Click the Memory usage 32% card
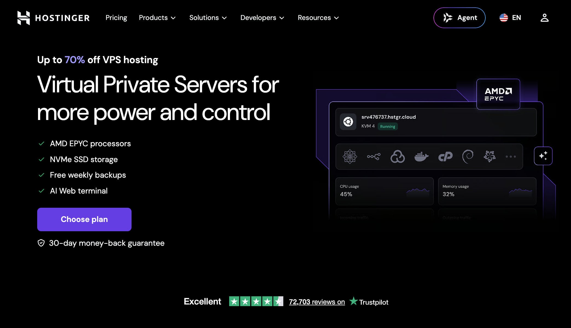 click(487, 191)
